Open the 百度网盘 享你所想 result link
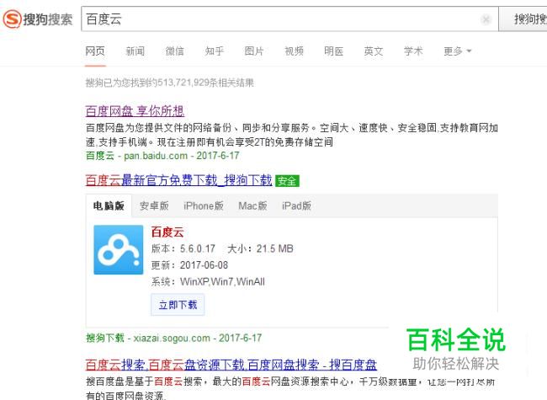This screenshot has height=400, width=547. click(135, 111)
